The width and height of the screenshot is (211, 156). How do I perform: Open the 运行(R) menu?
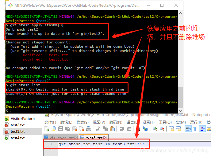[196, 122]
